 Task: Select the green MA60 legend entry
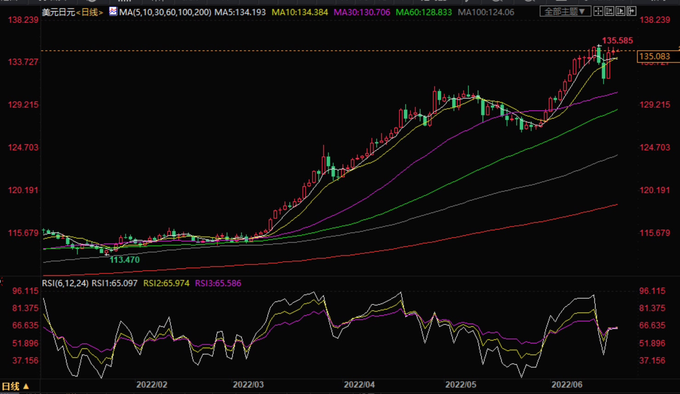423,12
